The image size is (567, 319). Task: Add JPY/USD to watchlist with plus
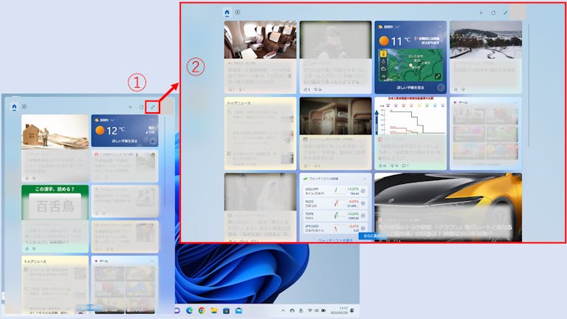click(363, 228)
